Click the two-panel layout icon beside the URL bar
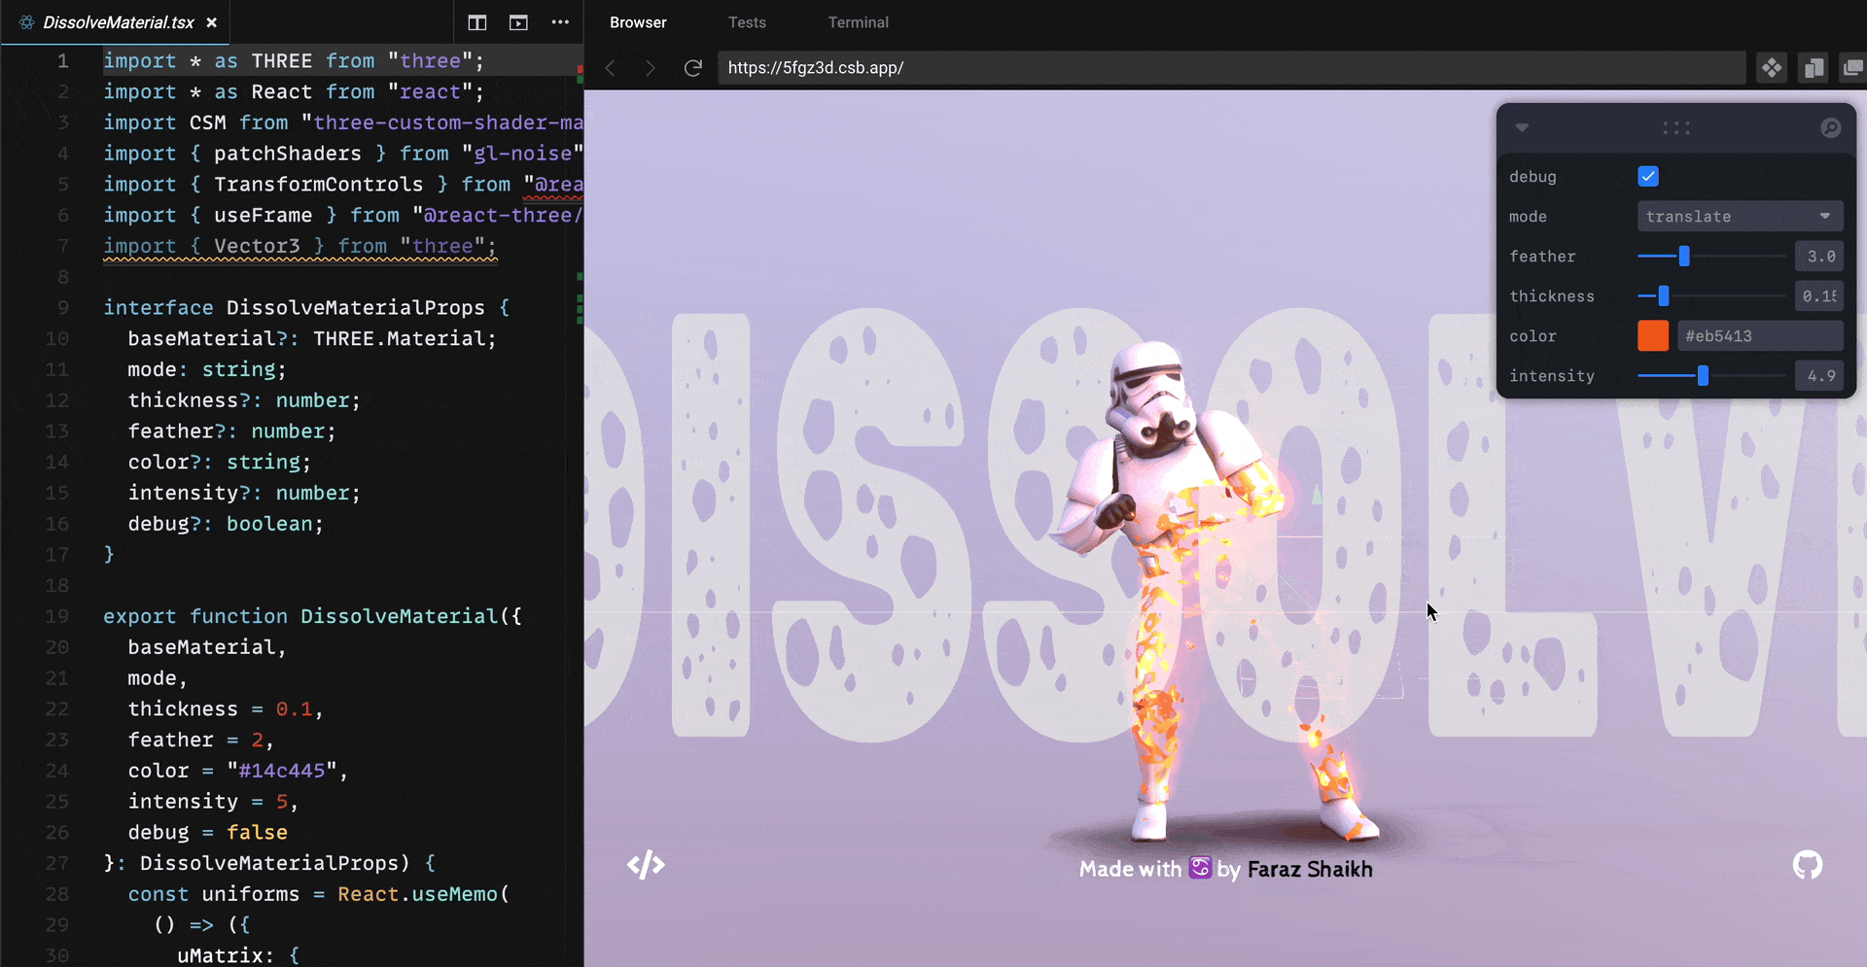1867x967 pixels. [x=1813, y=68]
